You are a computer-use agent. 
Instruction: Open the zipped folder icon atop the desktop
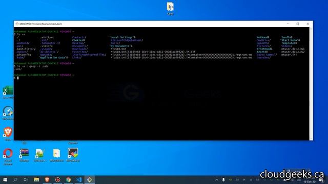[170, 8]
